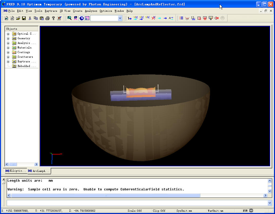Viewport: 275px width, 214px height.
Task: Click the preferences checklist icon
Action: [x=59, y=18]
